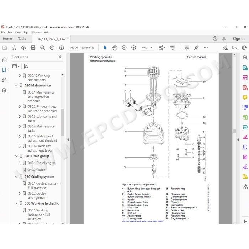The width and height of the screenshot is (249, 249).
Task: Open 060.1 Working hydraulics Full overview
Action: (39, 214)
